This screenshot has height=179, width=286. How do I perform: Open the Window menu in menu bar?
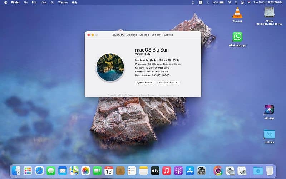tap(63, 2)
